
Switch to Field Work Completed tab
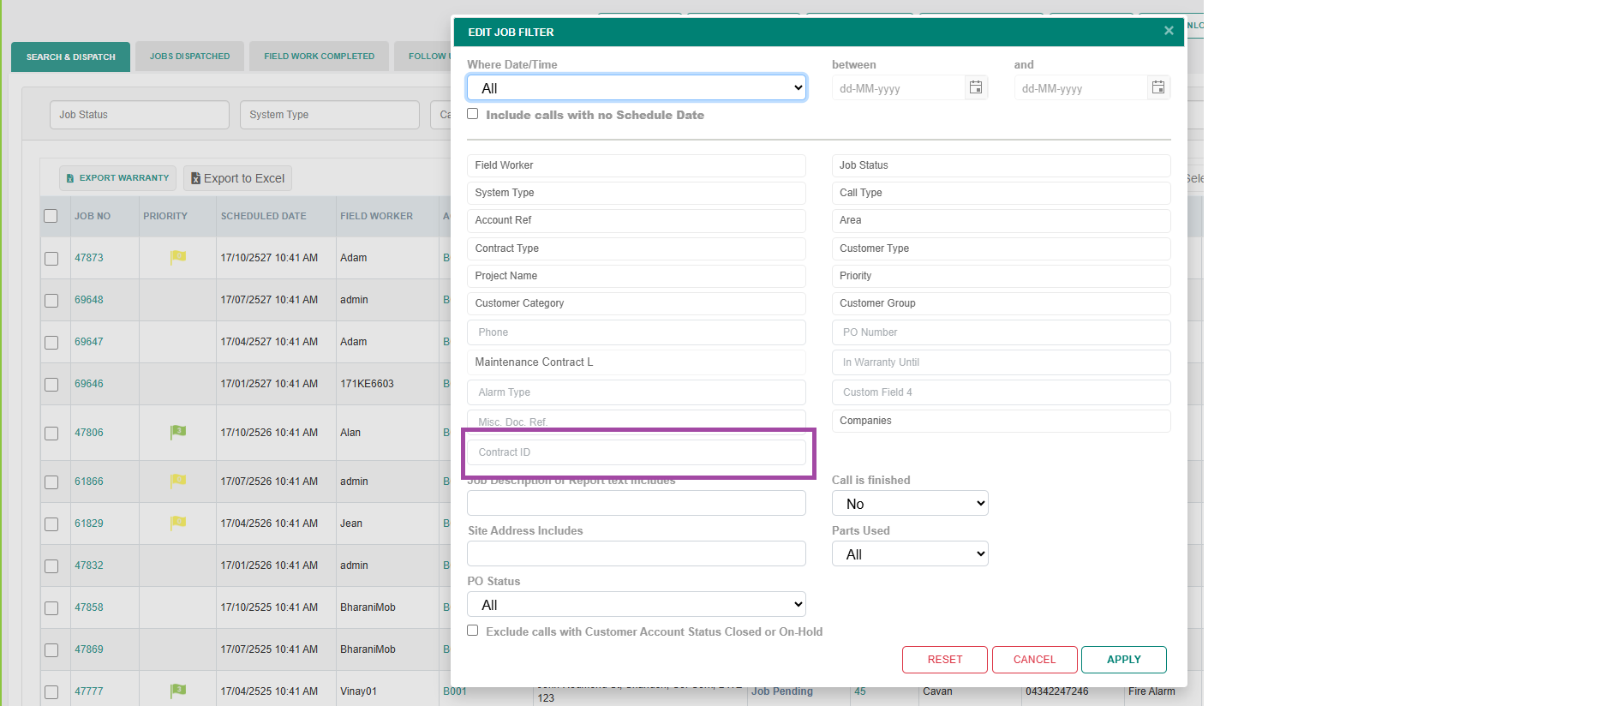click(319, 57)
